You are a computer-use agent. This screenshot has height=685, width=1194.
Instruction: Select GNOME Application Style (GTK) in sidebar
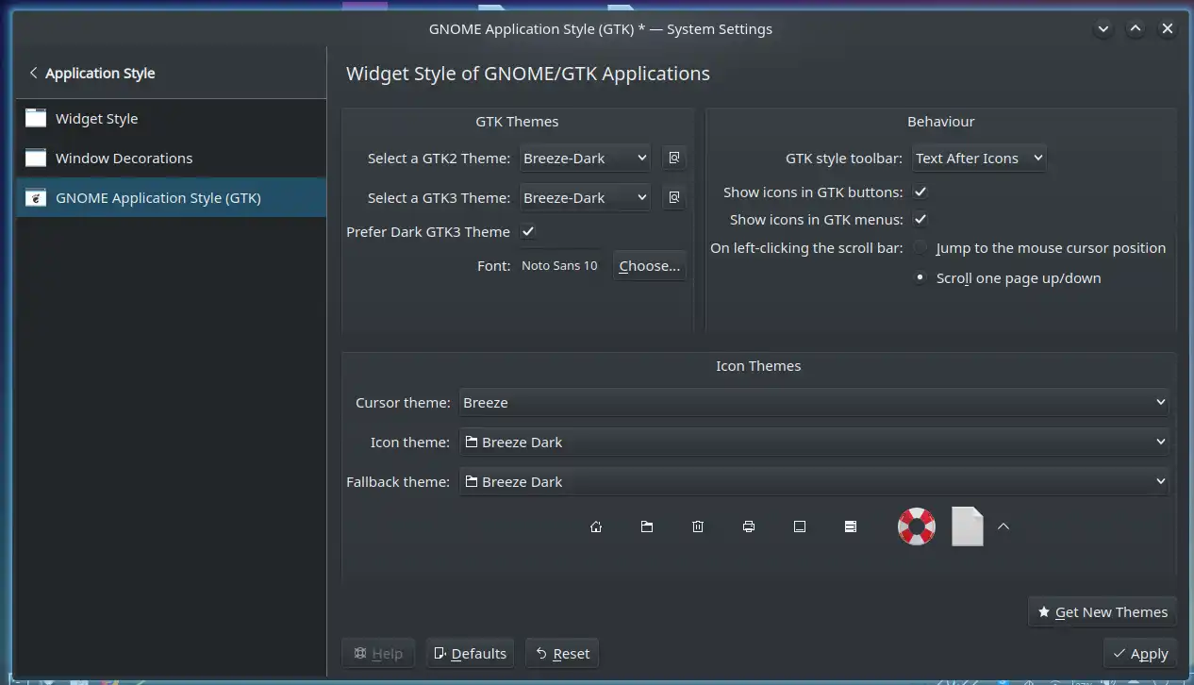pos(172,198)
